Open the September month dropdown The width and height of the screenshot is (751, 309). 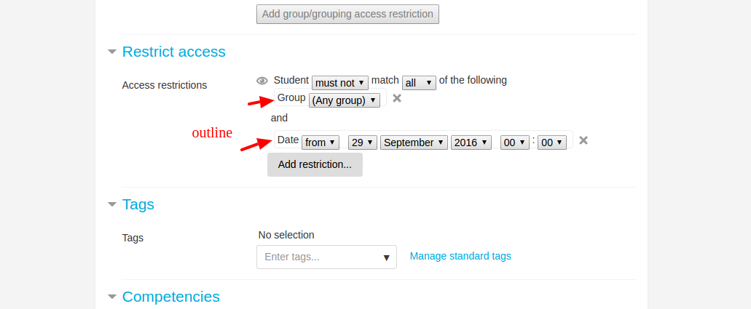(x=414, y=143)
